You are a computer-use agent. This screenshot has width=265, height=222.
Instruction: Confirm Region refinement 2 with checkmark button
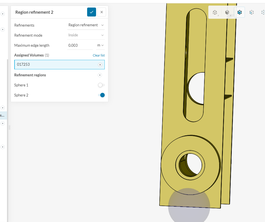click(91, 12)
